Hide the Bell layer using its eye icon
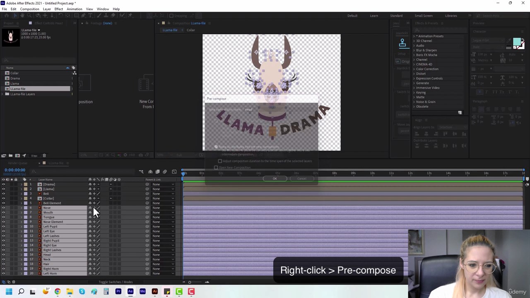This screenshot has width=530, height=298. click(3, 194)
